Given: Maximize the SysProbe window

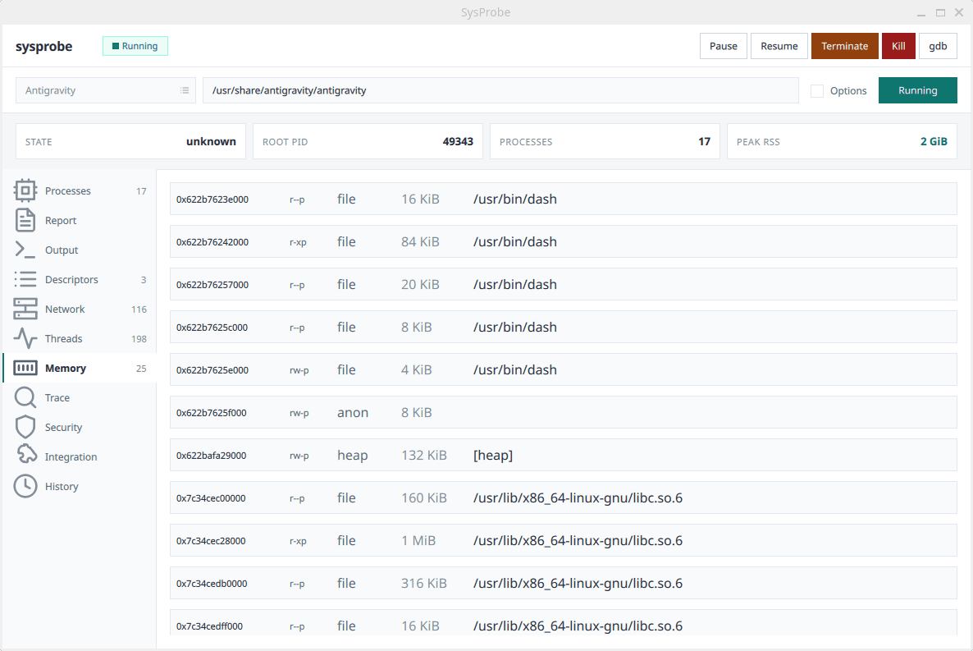Looking at the screenshot, I should (x=941, y=12).
